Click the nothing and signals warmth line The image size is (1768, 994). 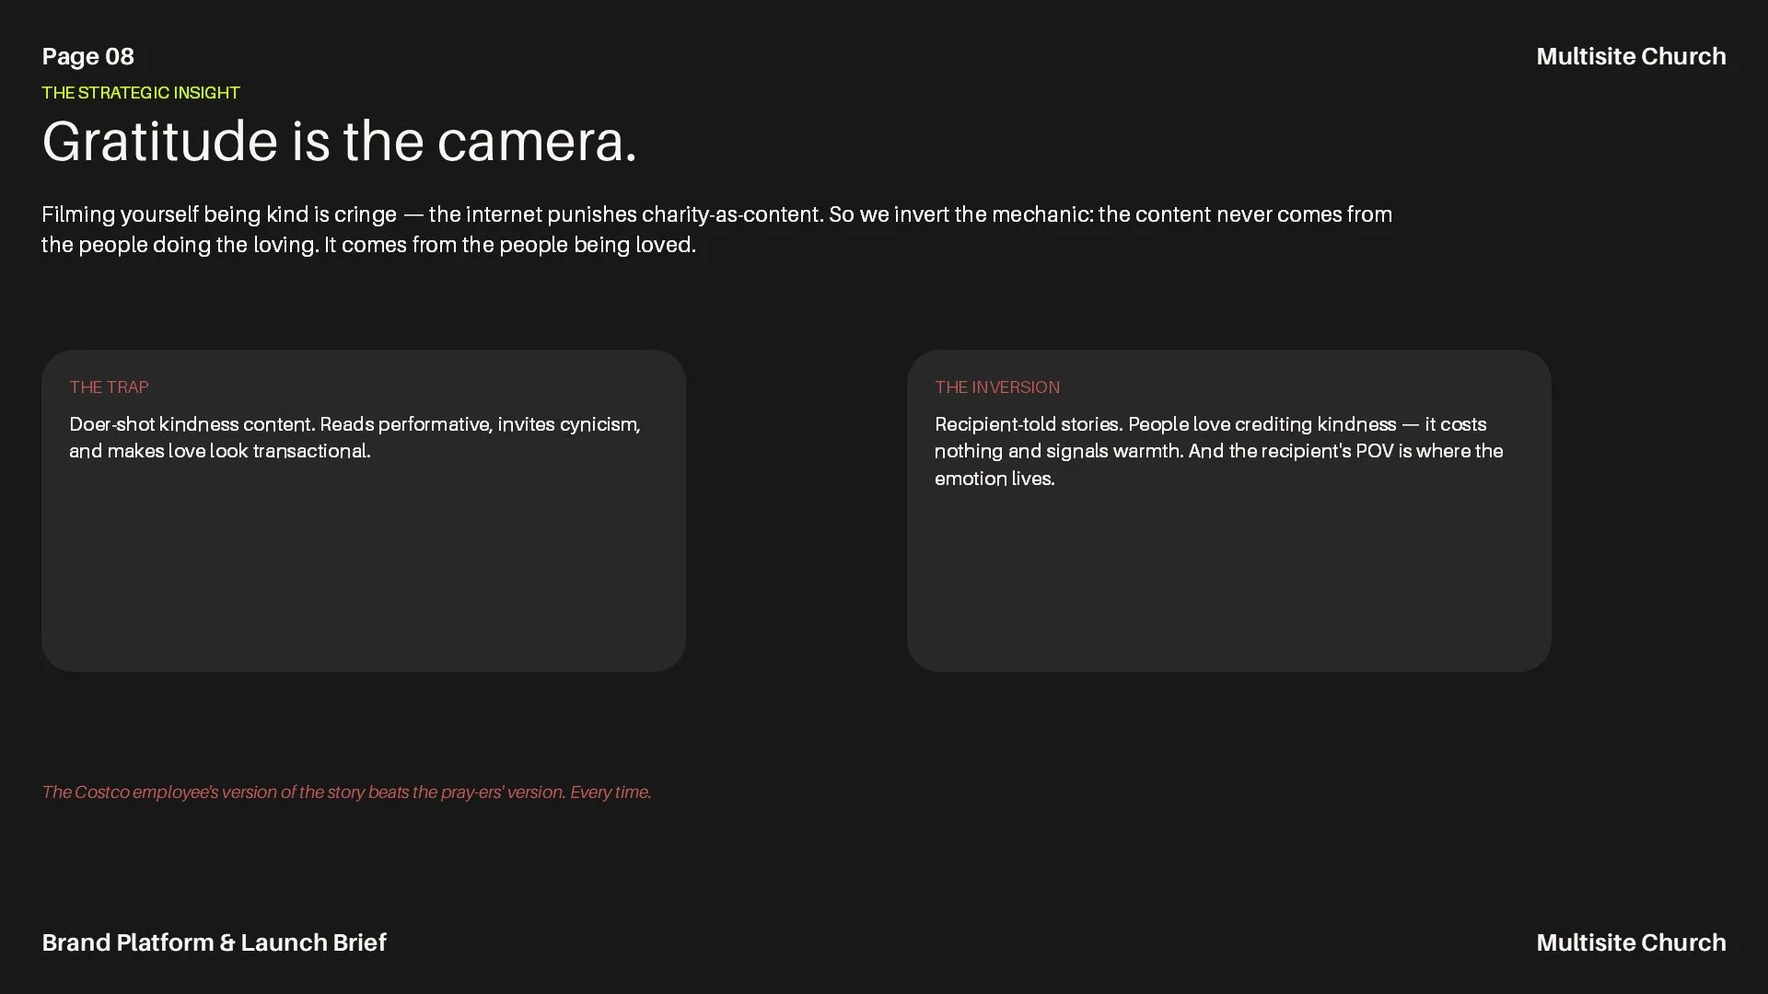click(1218, 451)
